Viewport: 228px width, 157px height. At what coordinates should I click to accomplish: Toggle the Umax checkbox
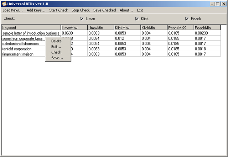[82, 19]
